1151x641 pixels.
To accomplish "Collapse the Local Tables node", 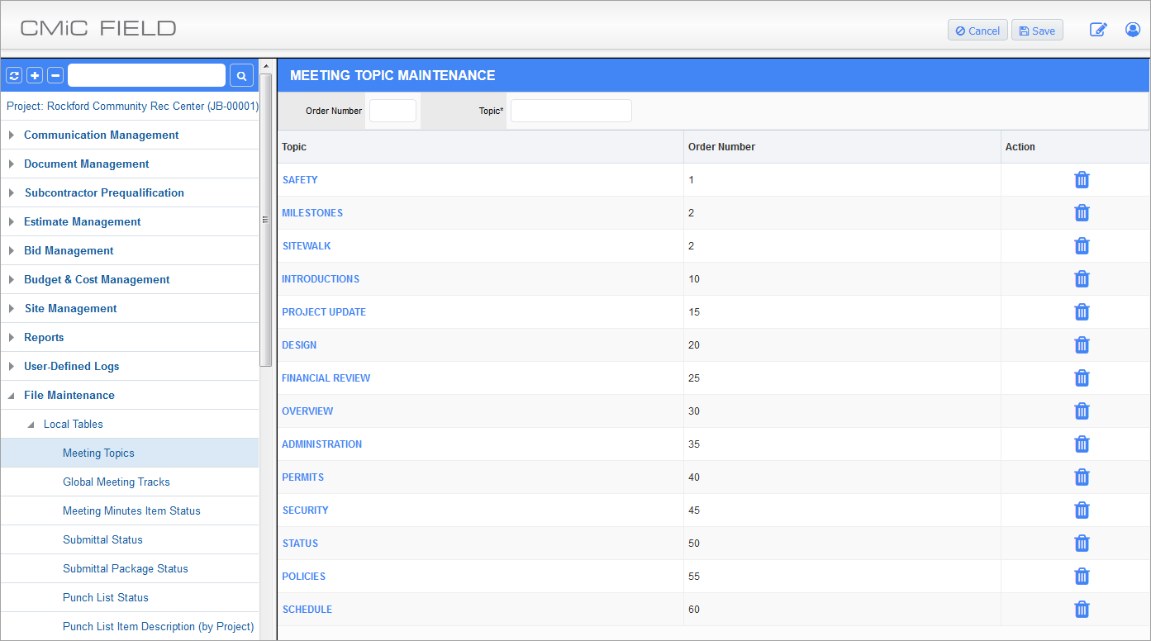I will (x=31, y=425).
